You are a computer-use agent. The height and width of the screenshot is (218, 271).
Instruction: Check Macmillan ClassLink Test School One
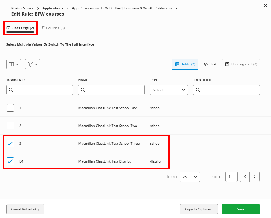(10, 108)
